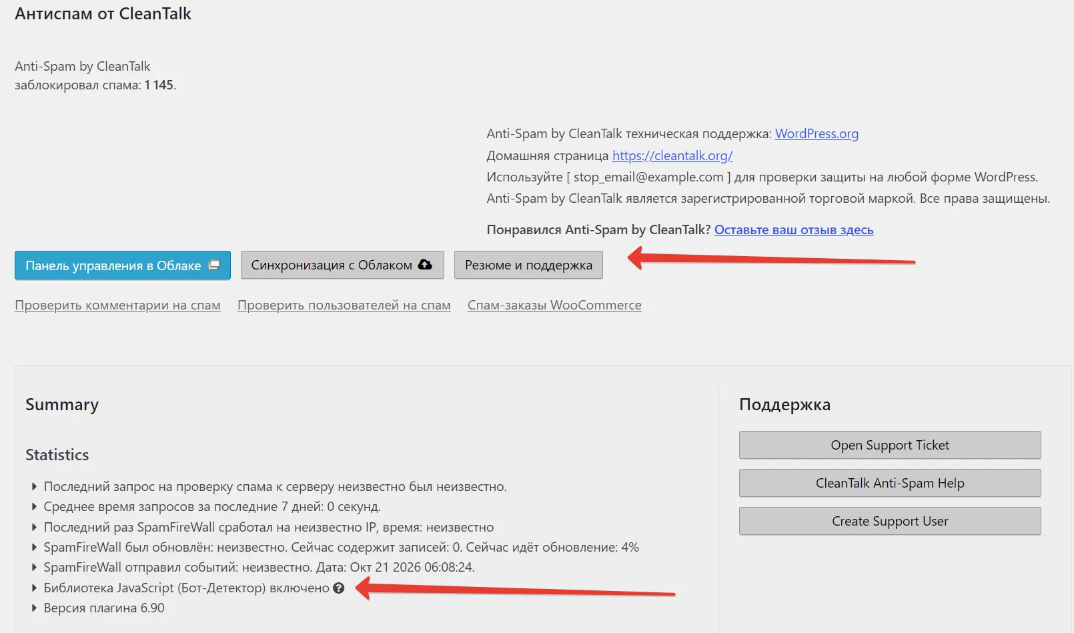Expand the Среднее время запросов statistics row
The width and height of the screenshot is (1074, 633).
(35, 507)
